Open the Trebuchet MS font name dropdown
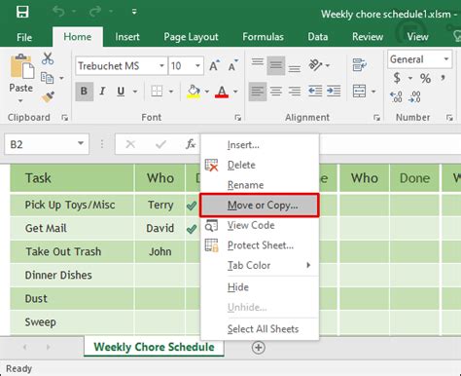The height and width of the screenshot is (376, 461). point(161,66)
